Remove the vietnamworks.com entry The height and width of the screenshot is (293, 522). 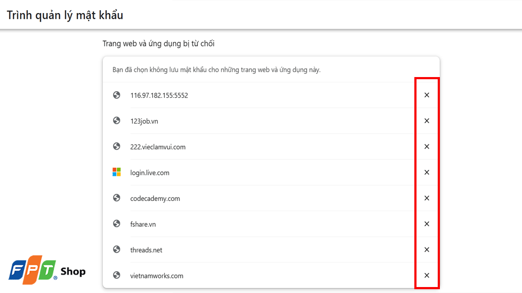(x=427, y=276)
